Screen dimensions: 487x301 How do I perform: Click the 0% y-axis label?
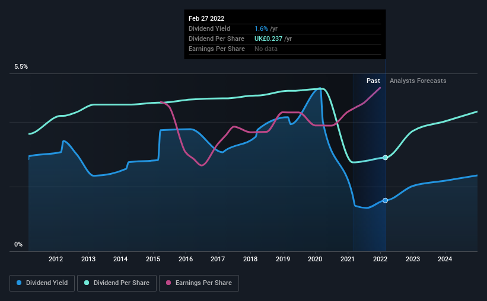[x=18, y=245]
